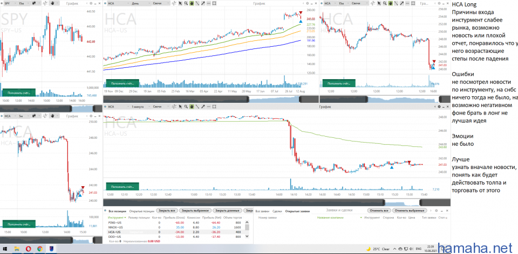Activate magnifier in the 1-minute HCA chart
This screenshot has height=254, width=518.
(186, 107)
